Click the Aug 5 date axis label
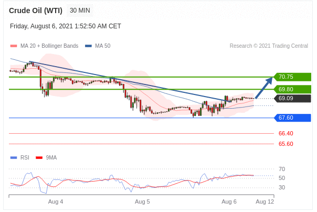Viewport: 317px width, 212px height. [x=142, y=202]
